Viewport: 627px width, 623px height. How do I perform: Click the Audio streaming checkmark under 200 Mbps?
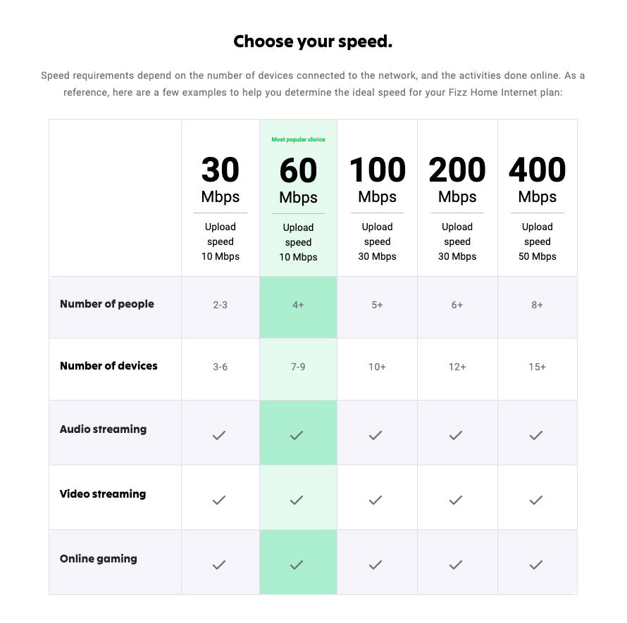[456, 436]
